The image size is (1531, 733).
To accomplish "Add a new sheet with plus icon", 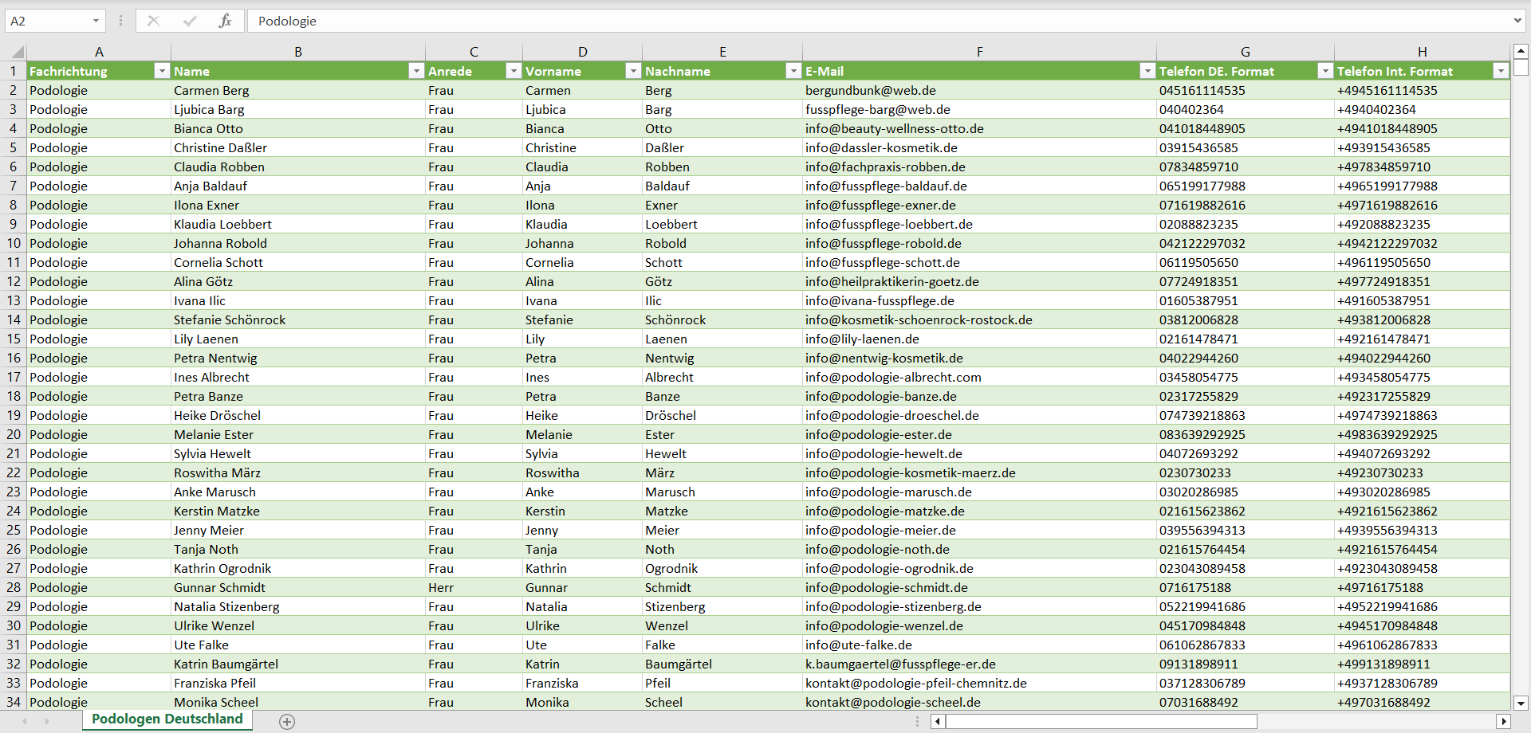I will (x=287, y=722).
